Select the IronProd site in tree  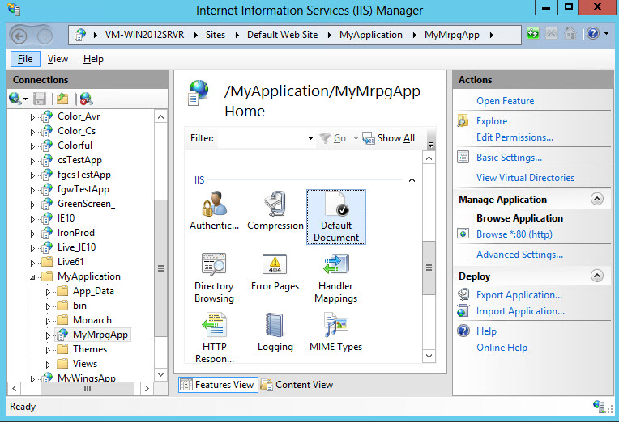coord(76,233)
